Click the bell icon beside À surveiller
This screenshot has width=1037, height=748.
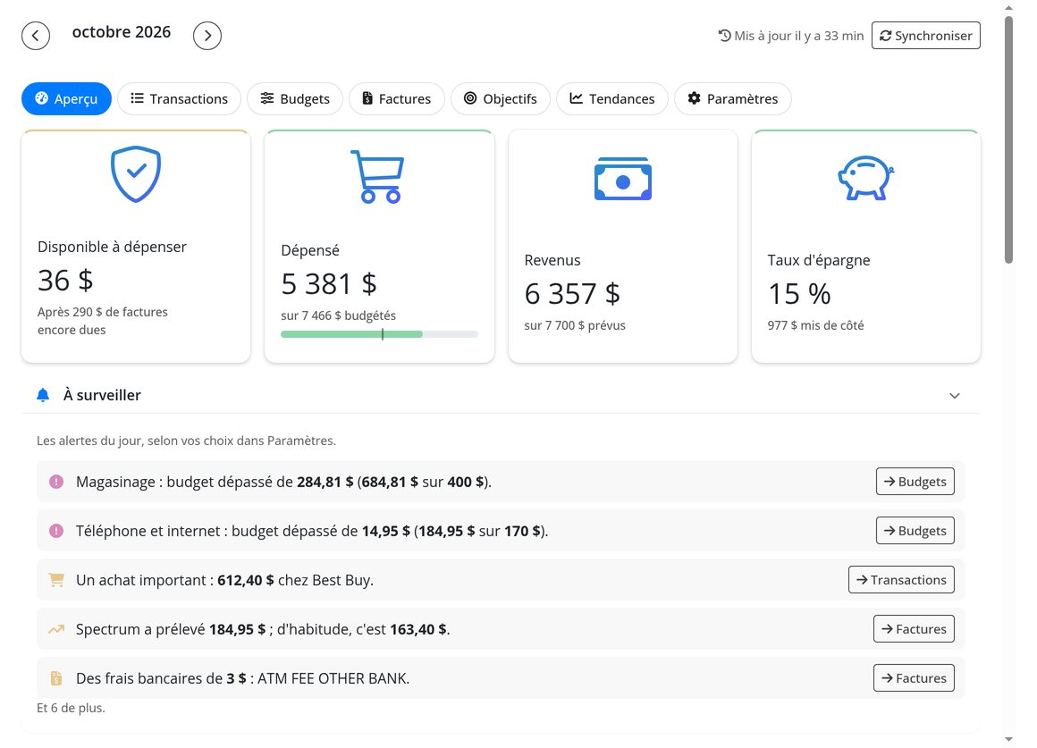[43, 396]
